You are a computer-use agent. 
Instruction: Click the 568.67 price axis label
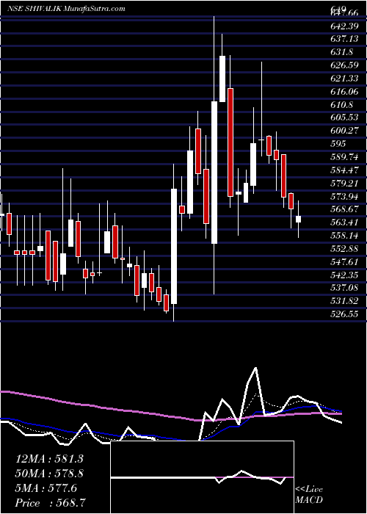(344, 209)
